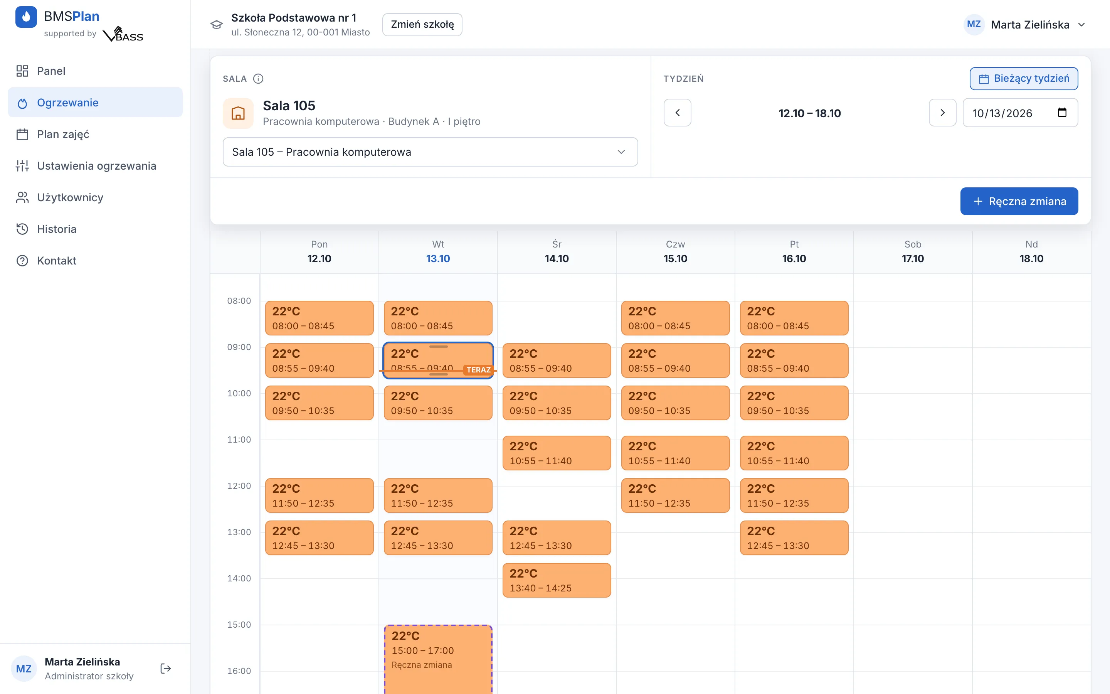Screen dimensions: 1110x694
Task: Click the info icon next to SALA
Action: click(258, 79)
